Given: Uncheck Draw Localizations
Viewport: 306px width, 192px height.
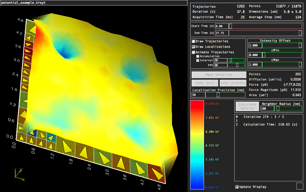Looking at the screenshot, I should coord(194,47).
